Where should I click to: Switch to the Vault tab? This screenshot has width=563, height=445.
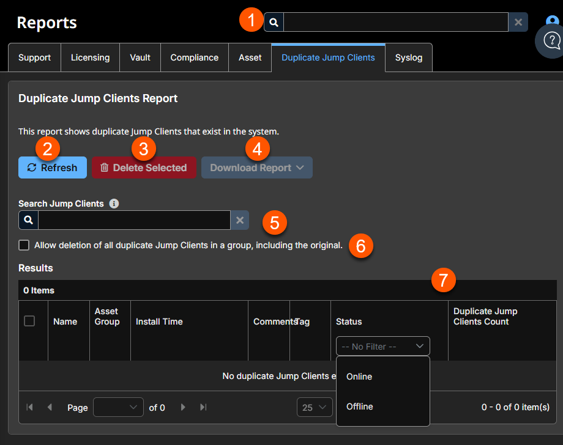140,57
